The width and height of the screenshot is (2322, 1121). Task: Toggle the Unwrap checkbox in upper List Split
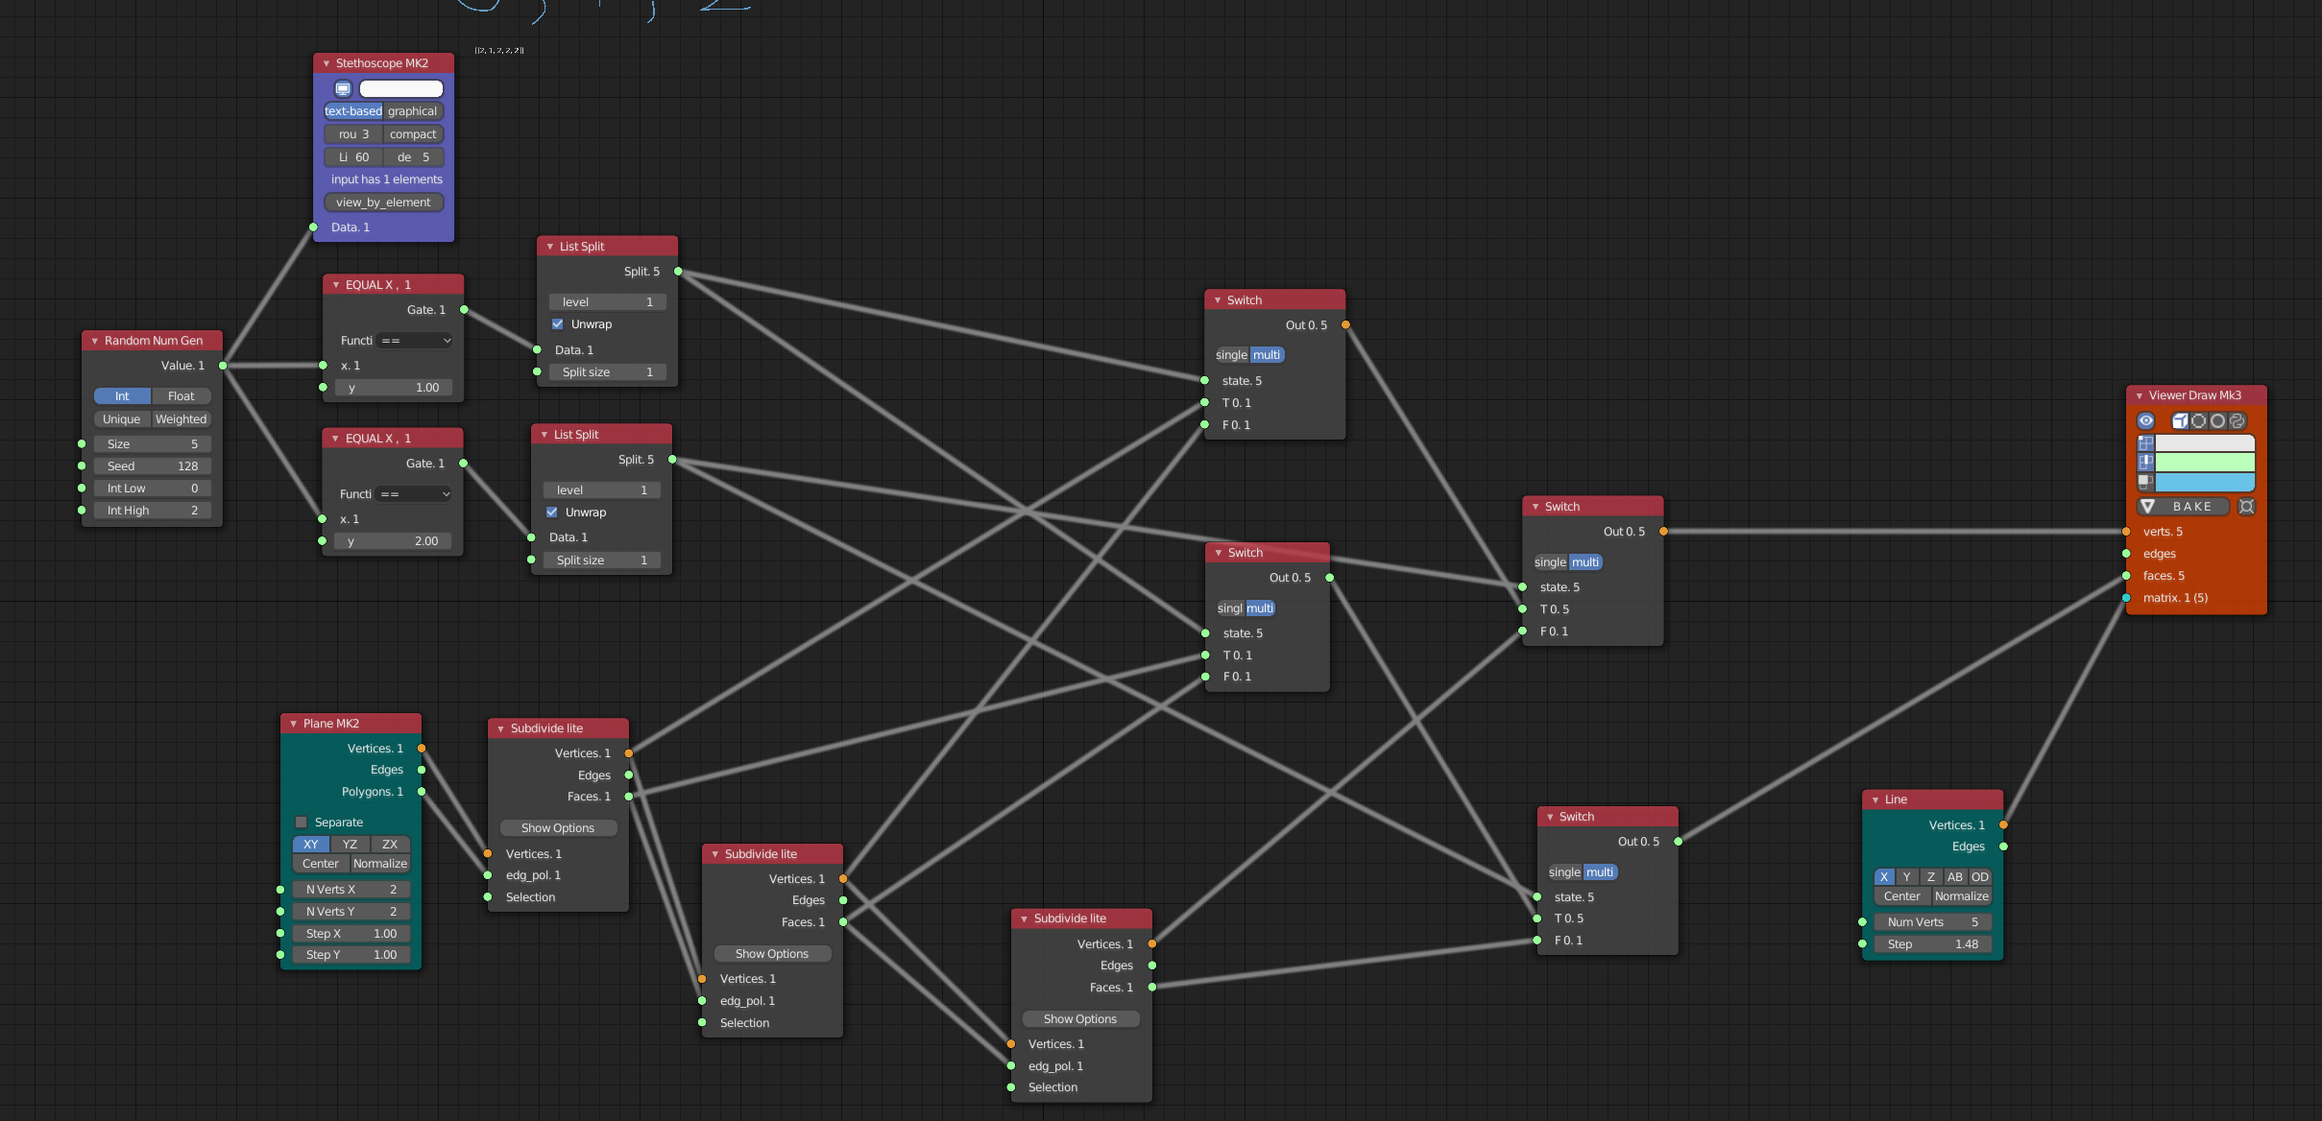pyautogui.click(x=558, y=324)
